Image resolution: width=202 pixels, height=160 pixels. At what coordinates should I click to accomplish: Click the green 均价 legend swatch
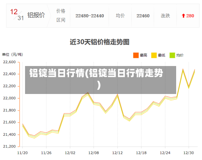point(172,55)
